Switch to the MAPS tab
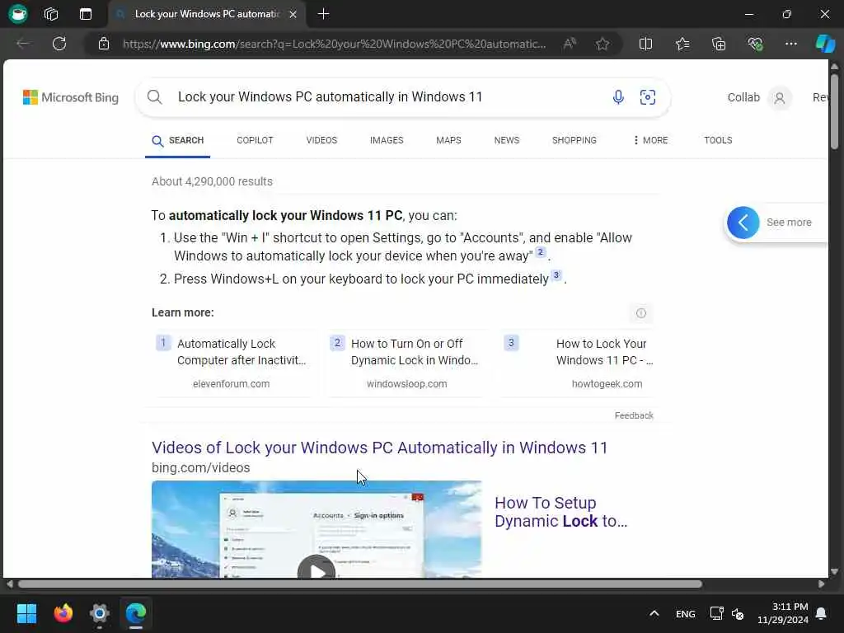This screenshot has width=844, height=633. 448,140
